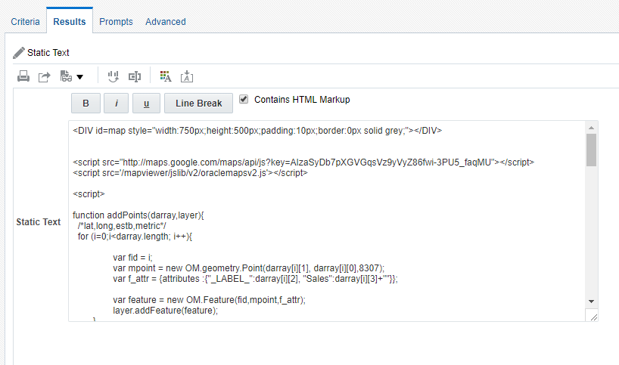Click the pencil edit icon beside Static Text

19,52
